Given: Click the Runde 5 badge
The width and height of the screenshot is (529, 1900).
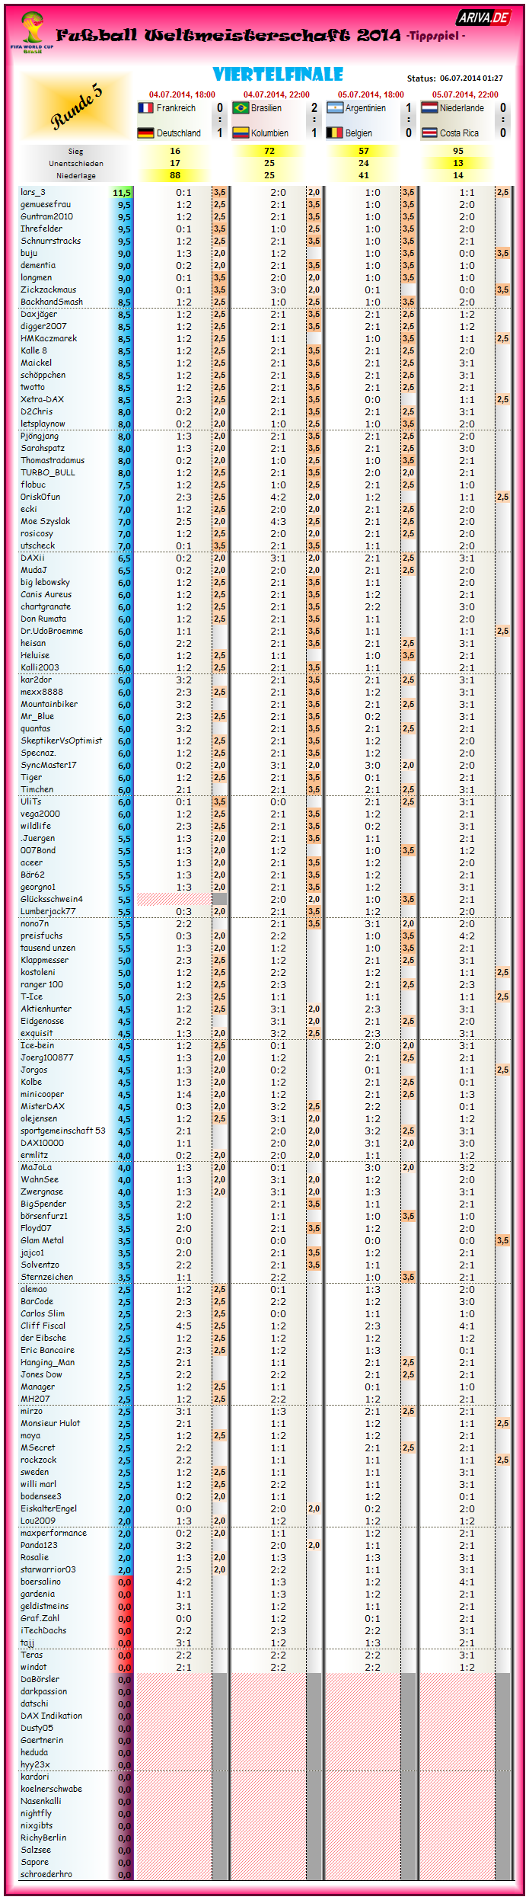Looking at the screenshot, I should click(76, 107).
